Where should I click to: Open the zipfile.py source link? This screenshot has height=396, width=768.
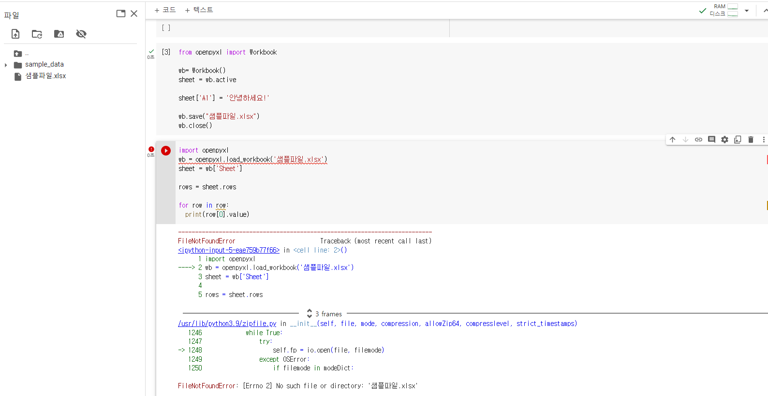tap(227, 324)
